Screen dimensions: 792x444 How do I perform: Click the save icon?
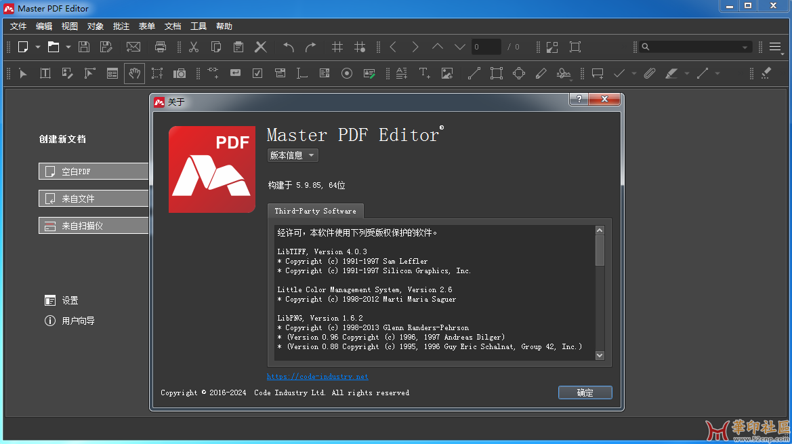[84, 47]
